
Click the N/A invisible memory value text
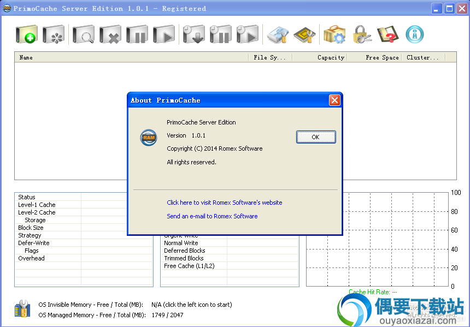(x=191, y=305)
